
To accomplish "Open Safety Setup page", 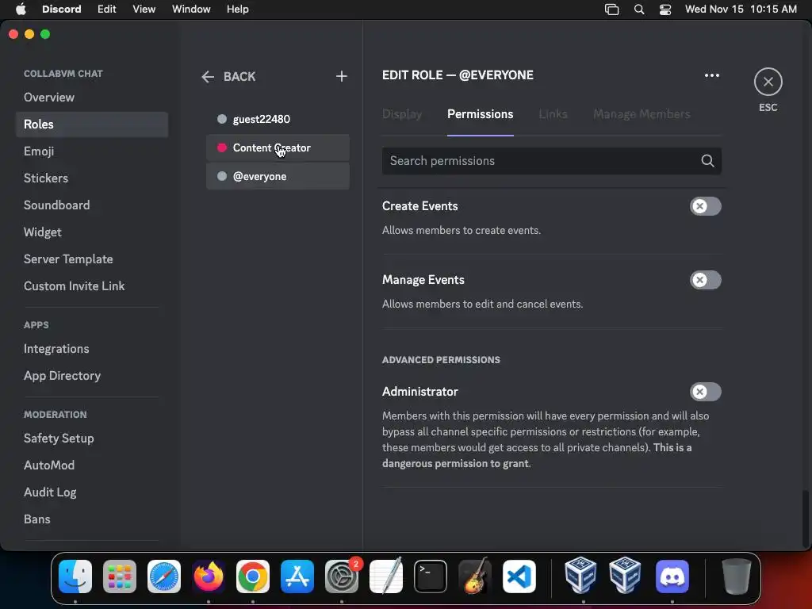I will point(92,438).
